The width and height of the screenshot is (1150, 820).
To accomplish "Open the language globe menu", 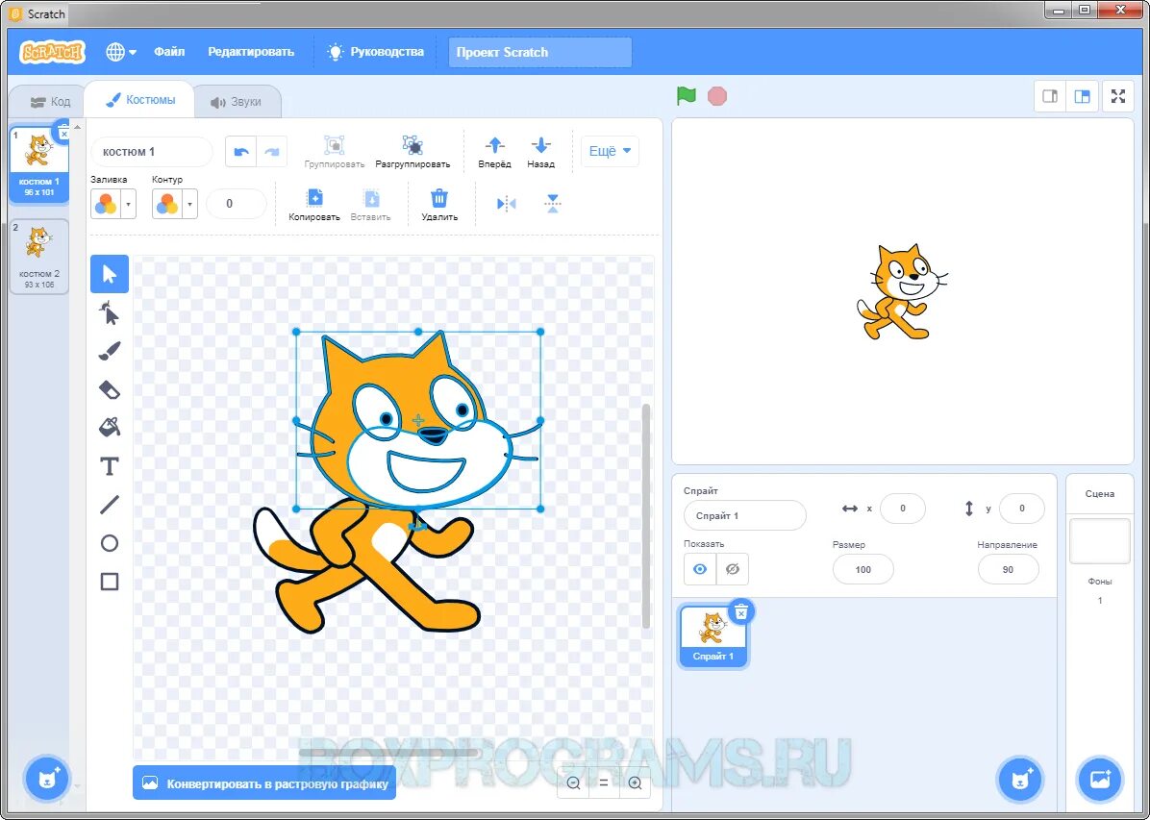I will [x=121, y=52].
